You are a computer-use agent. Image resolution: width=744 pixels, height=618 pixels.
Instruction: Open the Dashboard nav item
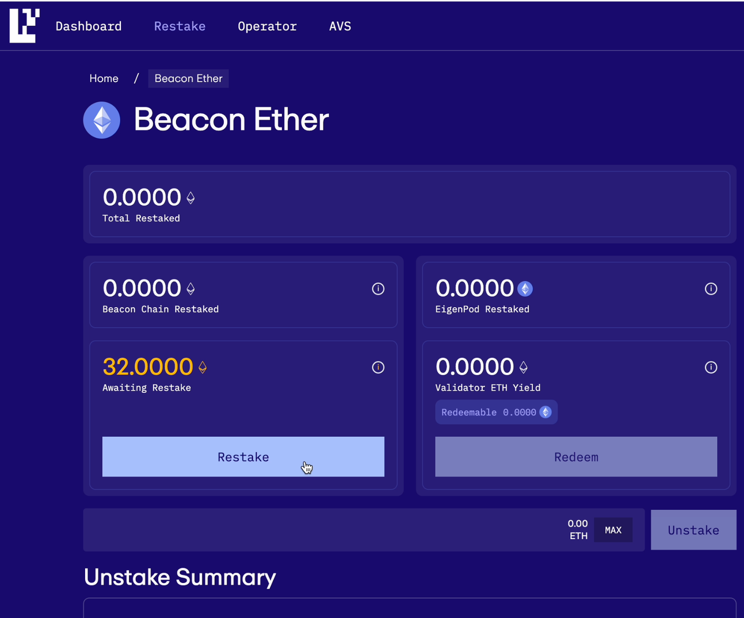tap(89, 26)
